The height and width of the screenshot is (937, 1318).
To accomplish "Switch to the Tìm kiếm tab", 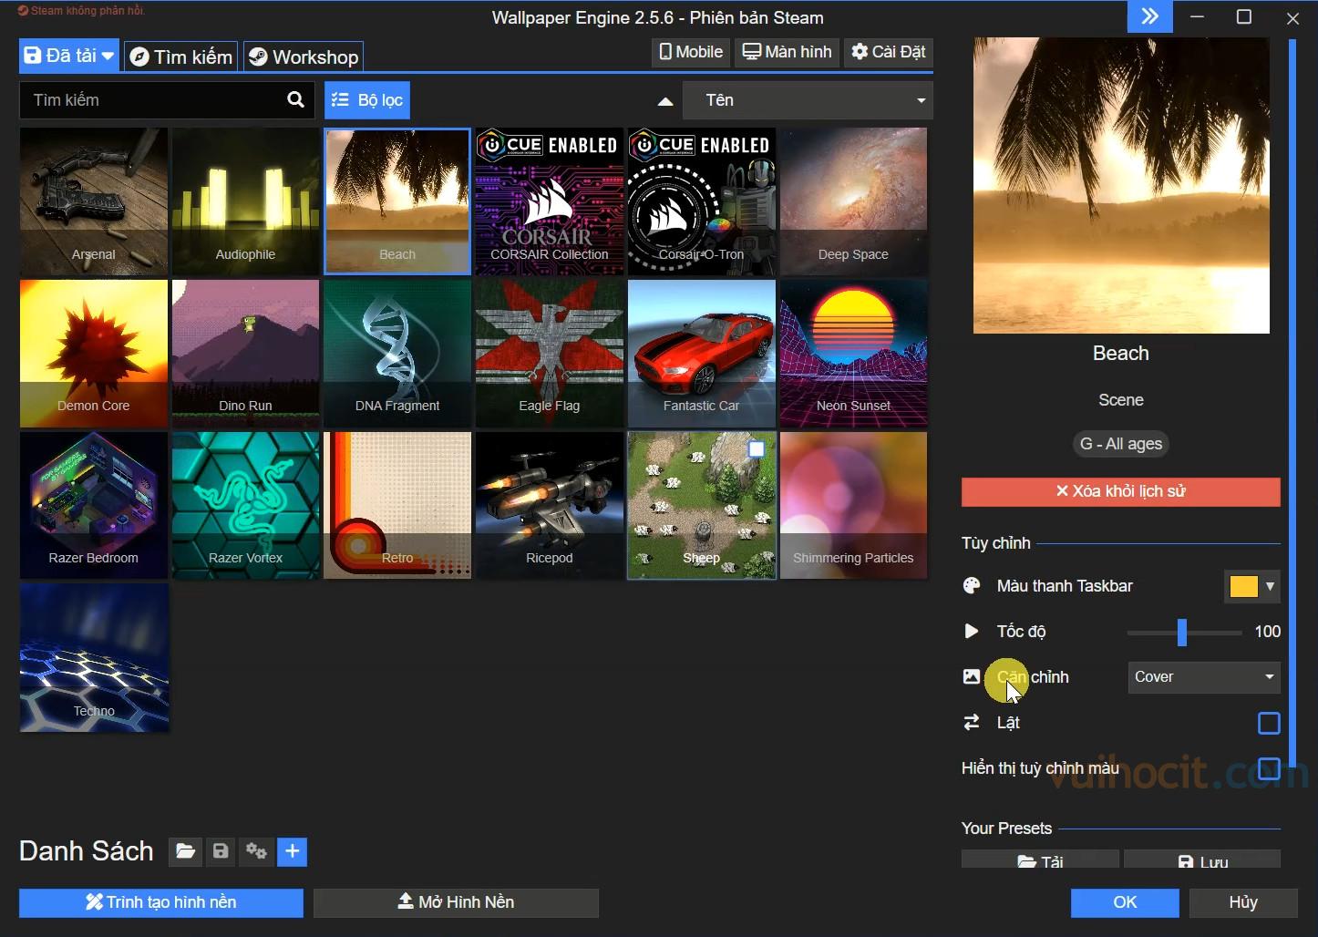I will tap(181, 57).
